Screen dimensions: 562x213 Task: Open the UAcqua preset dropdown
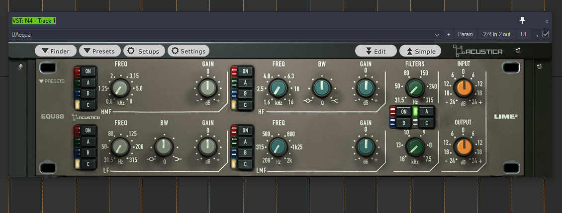(x=225, y=35)
